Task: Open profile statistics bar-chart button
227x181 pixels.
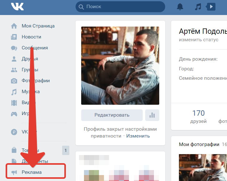Action: pos(152,115)
